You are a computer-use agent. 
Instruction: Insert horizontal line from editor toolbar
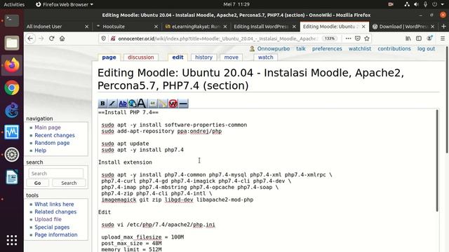(183, 104)
